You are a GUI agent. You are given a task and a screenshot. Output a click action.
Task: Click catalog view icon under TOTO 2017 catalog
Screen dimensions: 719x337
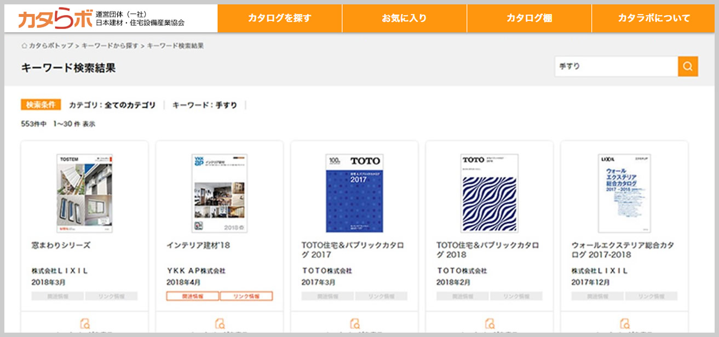pos(354,323)
